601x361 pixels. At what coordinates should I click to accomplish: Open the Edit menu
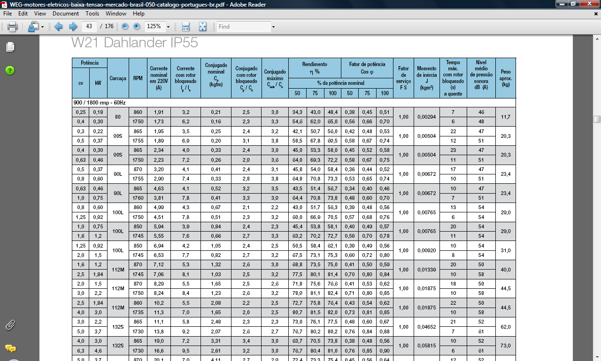(23, 14)
